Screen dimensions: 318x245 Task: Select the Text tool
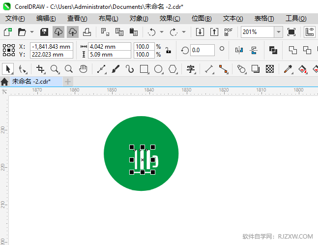coord(191,69)
